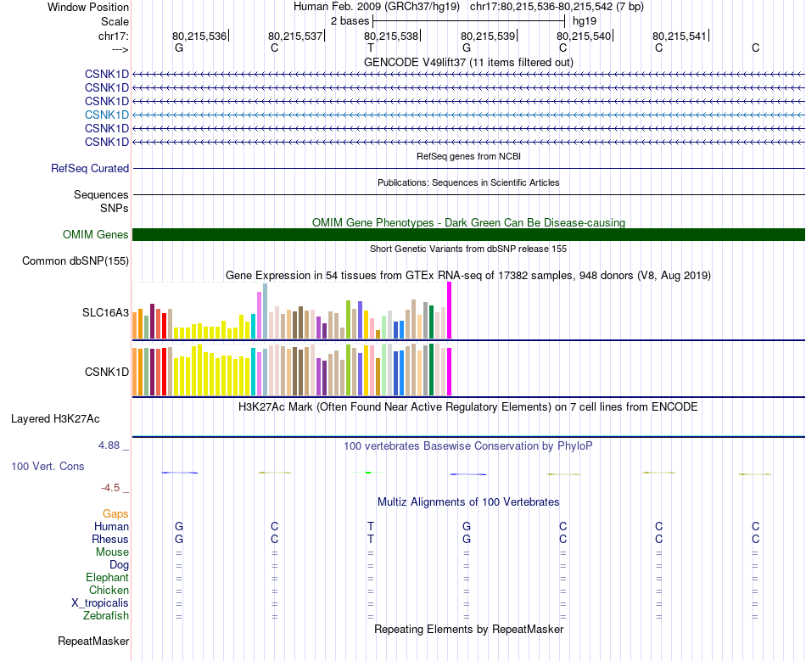Click the Window Position track label
806x661 pixels.
88,7
